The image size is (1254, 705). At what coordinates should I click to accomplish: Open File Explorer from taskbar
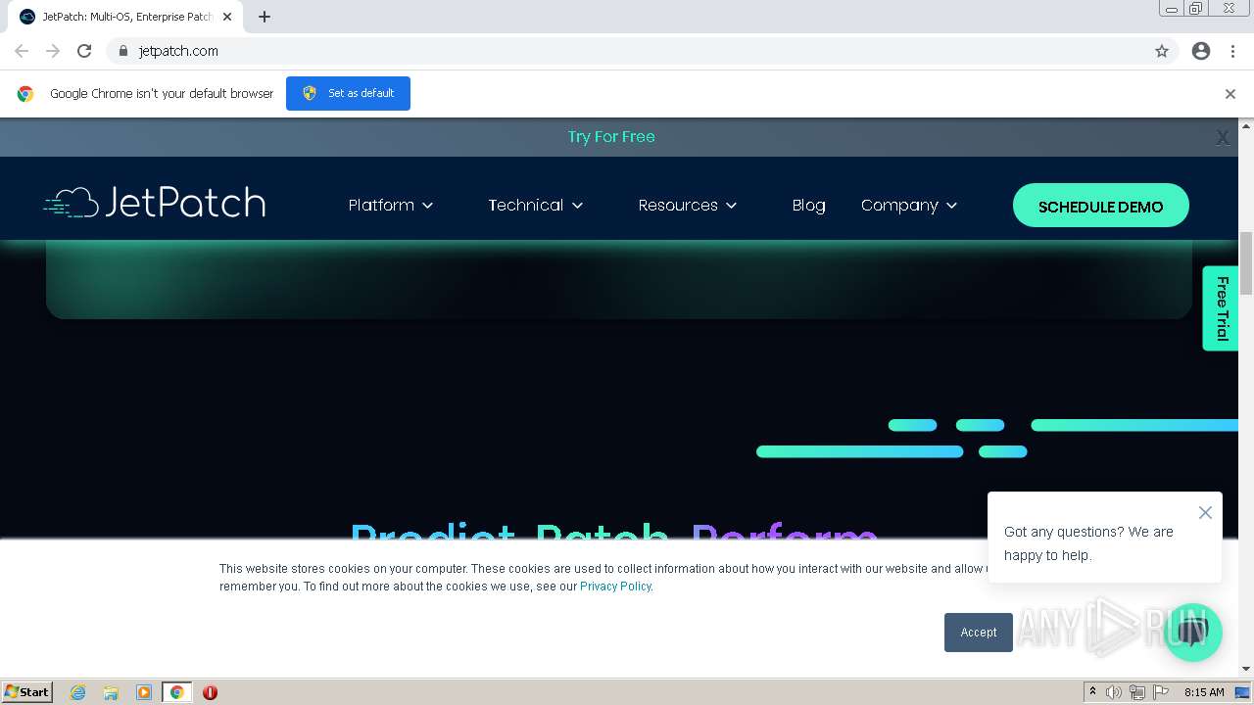(x=111, y=692)
